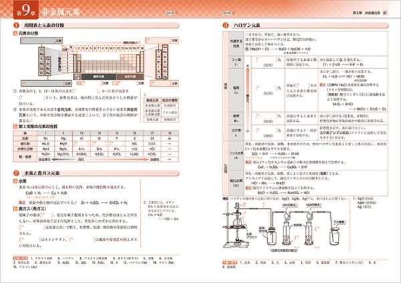Click the H₂Oの除去 label on apparatus
Screen dimensions: 401x283
point(313,205)
